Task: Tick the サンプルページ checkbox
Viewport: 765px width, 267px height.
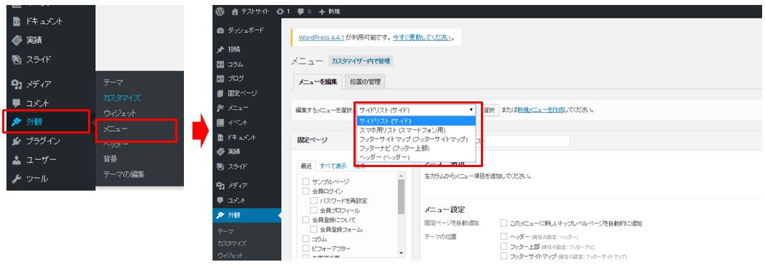Action: (306, 182)
